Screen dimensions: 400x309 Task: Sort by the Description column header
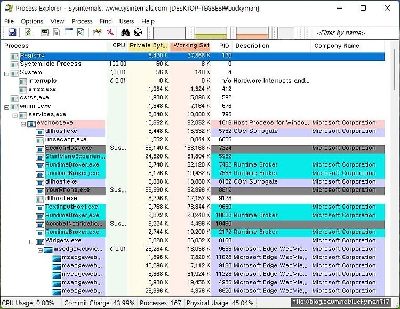coord(271,46)
